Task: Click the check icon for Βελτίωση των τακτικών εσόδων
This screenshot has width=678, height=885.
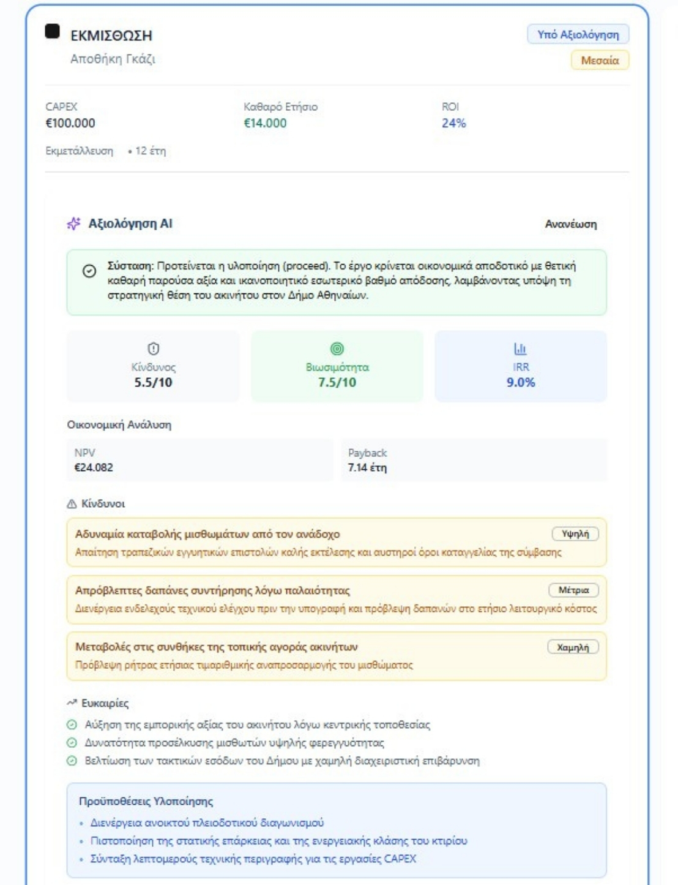Action: point(72,761)
